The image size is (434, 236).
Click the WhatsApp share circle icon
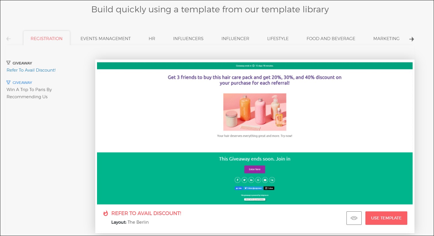258,180
